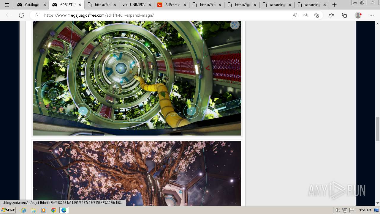
Task: Open the cherry blossom tree screenshot
Action: coord(137,173)
